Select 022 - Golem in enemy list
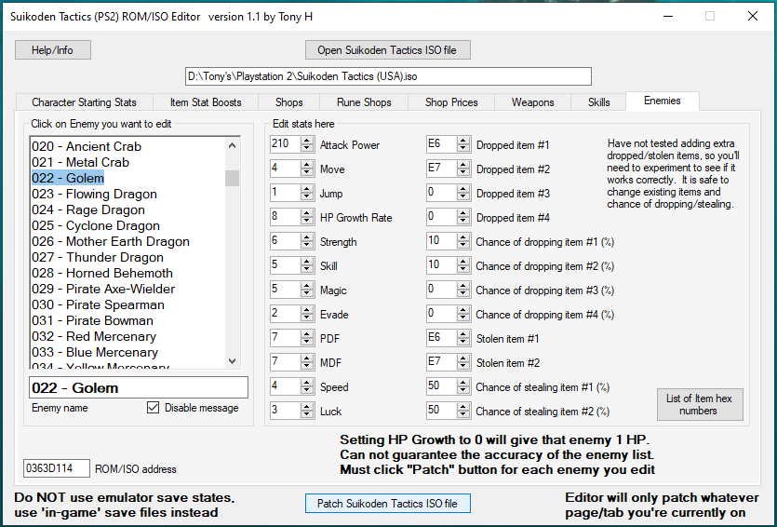This screenshot has width=777, height=527. tap(127, 179)
